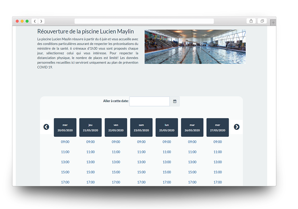
Task: Reserve 11:00 on sam 23/05/2020
Action: [x=141, y=152]
